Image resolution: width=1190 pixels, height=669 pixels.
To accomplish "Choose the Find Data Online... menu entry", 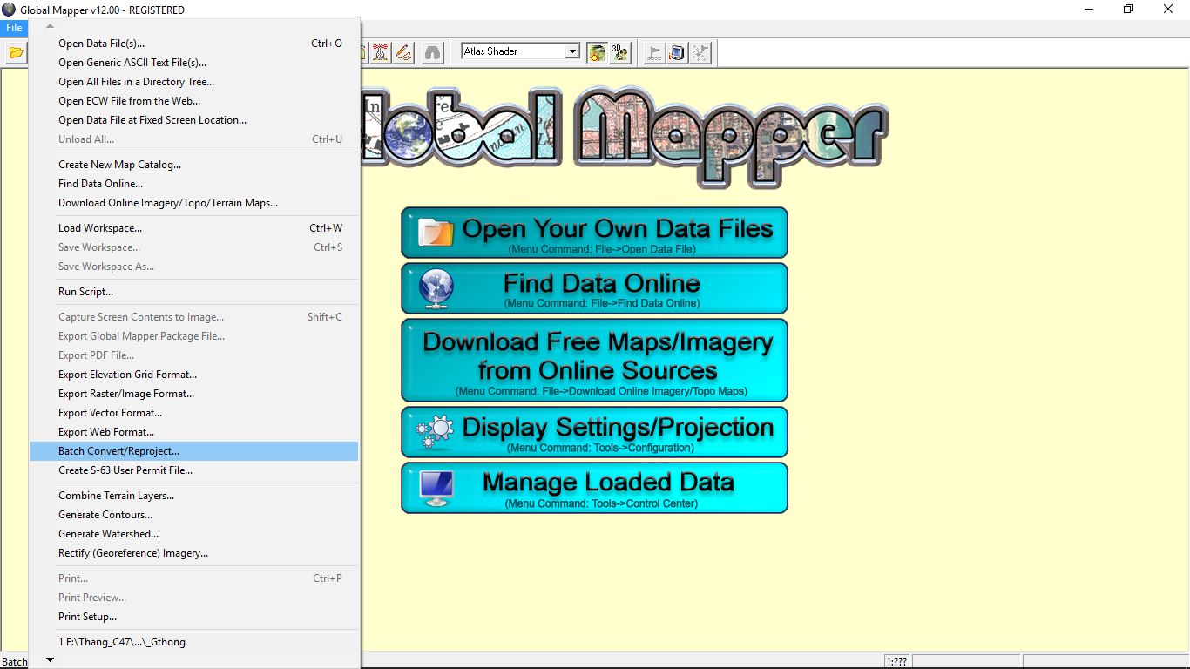I will (194, 184).
